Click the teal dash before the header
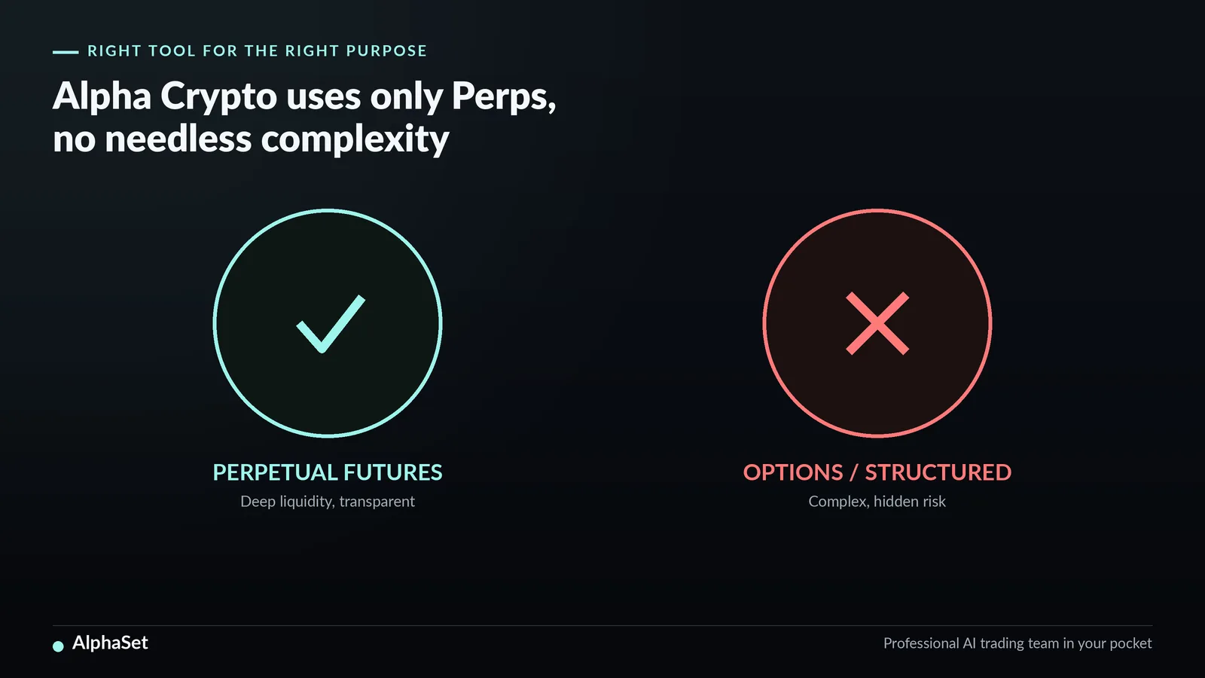 (x=66, y=52)
